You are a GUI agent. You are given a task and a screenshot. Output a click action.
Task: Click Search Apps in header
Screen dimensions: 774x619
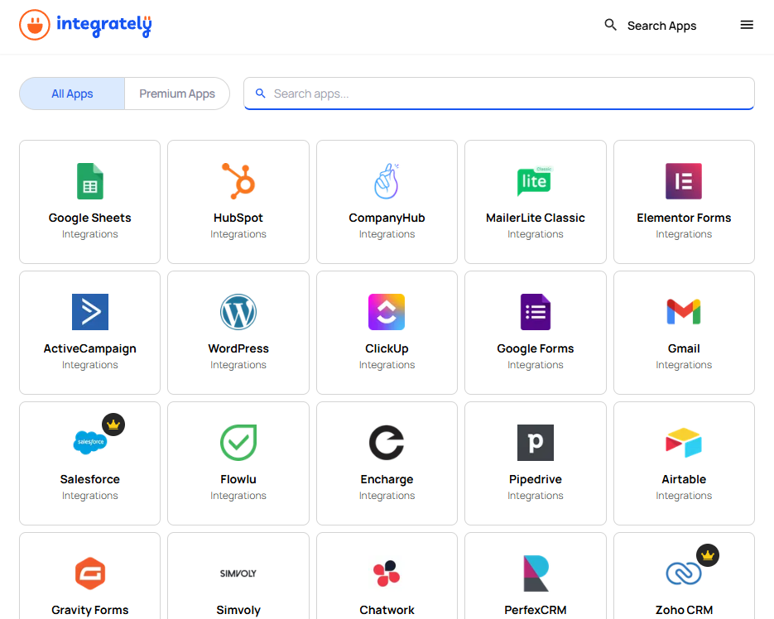click(661, 26)
